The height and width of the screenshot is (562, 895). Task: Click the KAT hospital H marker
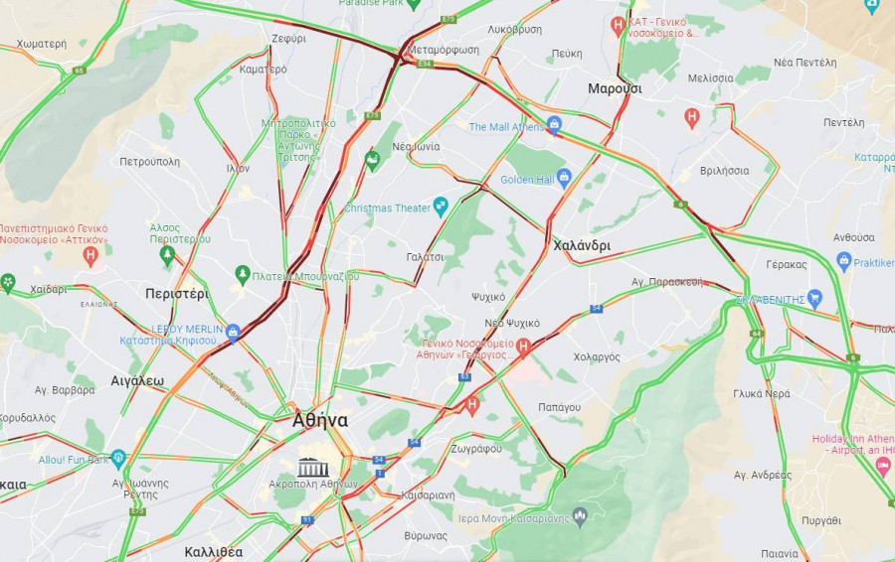coord(618,26)
